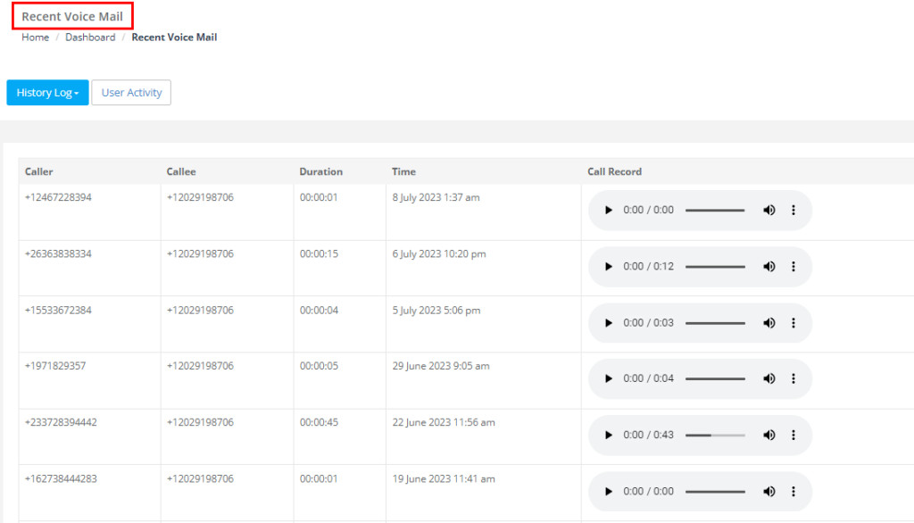Open more options for the 0:43 recording
Image resolution: width=914 pixels, height=523 pixels.
[x=794, y=435]
